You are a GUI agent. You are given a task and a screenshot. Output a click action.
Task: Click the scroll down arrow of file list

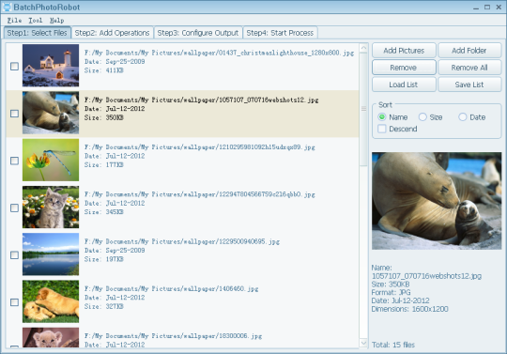(363, 343)
